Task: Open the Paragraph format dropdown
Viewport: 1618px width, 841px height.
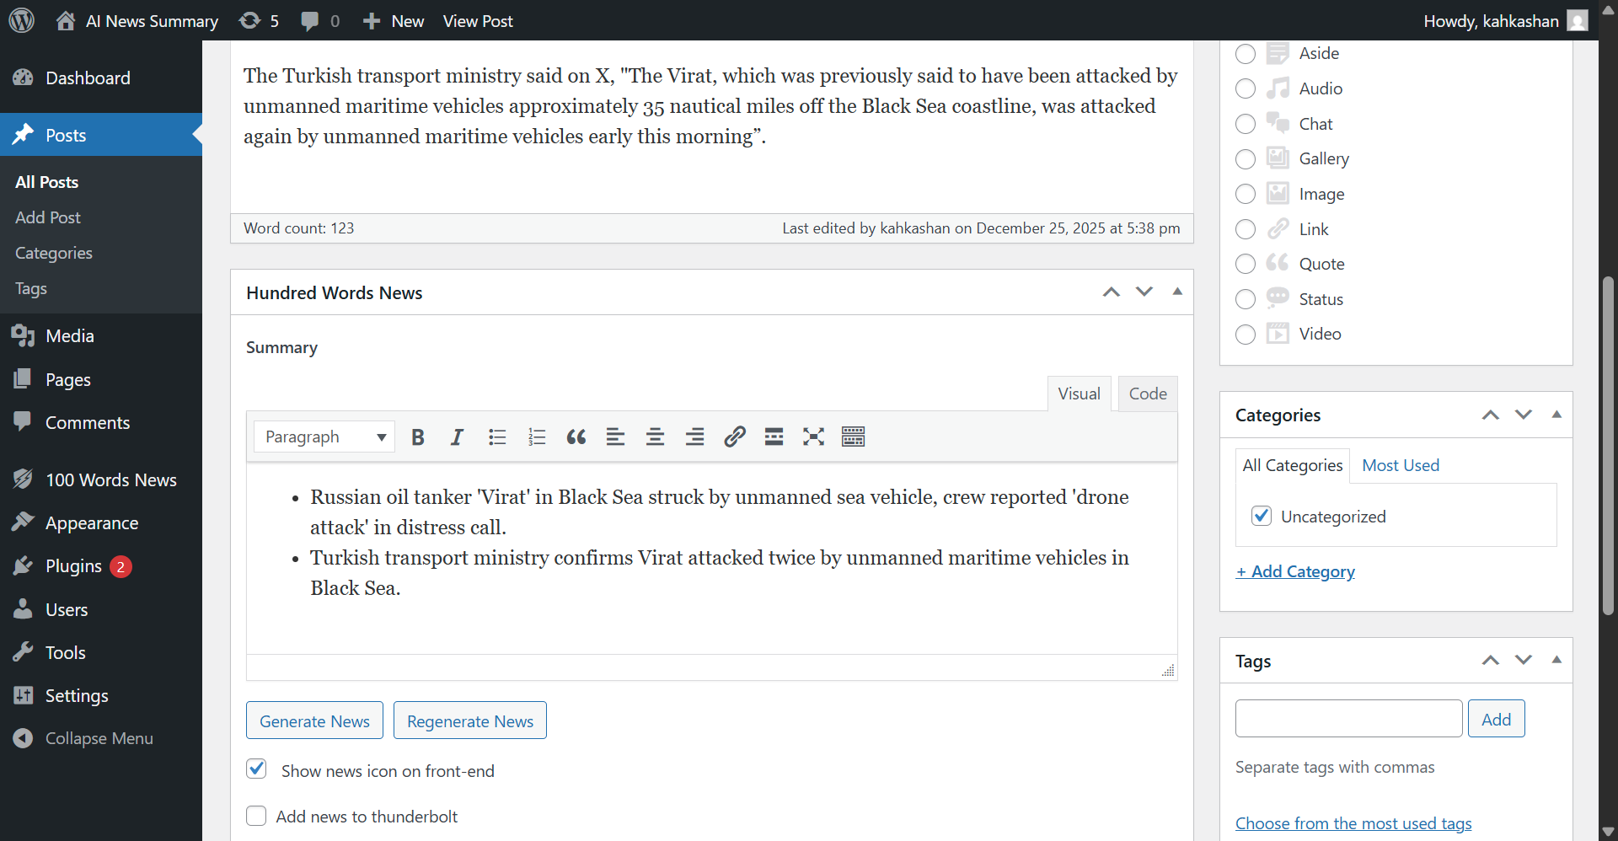Action: 324,437
